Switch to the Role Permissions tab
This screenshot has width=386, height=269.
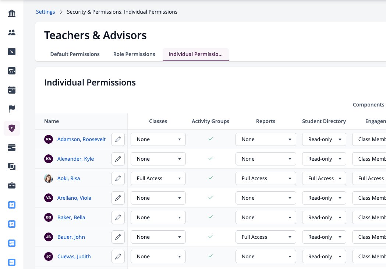(x=134, y=54)
